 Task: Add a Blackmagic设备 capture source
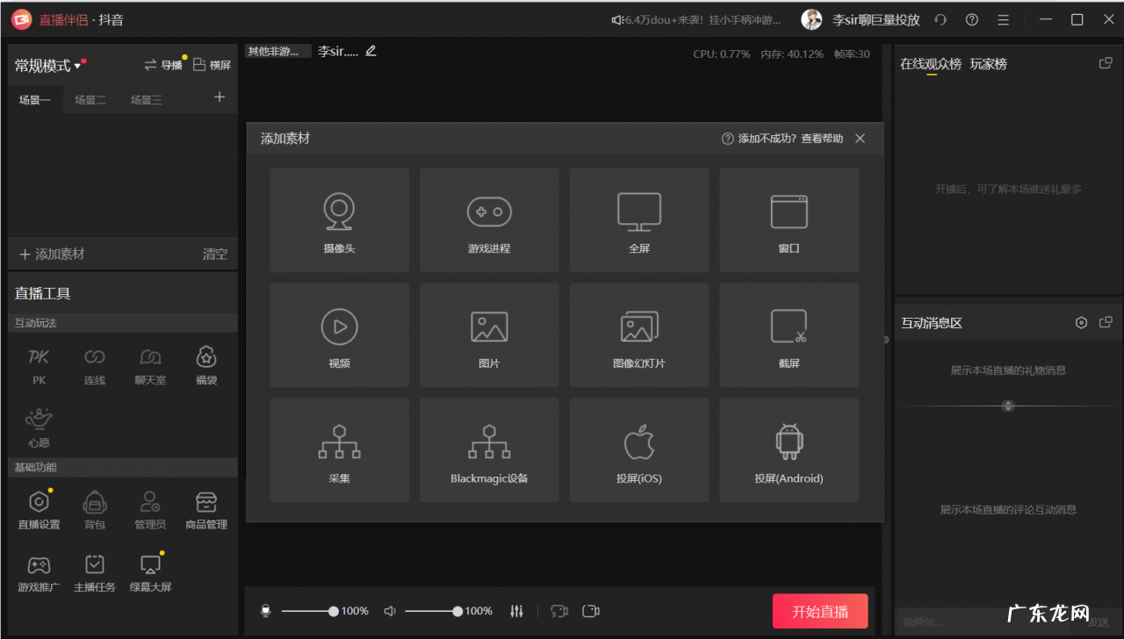(489, 449)
